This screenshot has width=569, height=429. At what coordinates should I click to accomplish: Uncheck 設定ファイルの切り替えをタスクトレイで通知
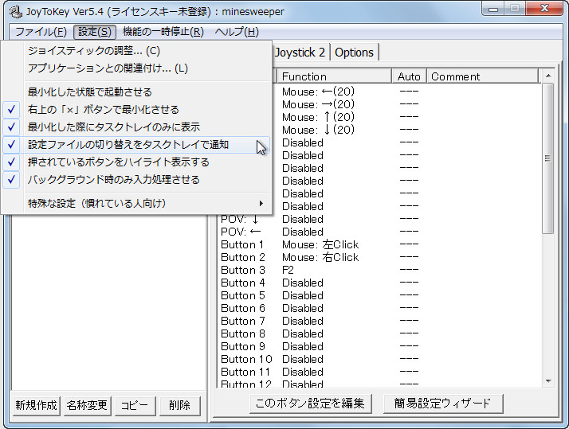pos(136,145)
